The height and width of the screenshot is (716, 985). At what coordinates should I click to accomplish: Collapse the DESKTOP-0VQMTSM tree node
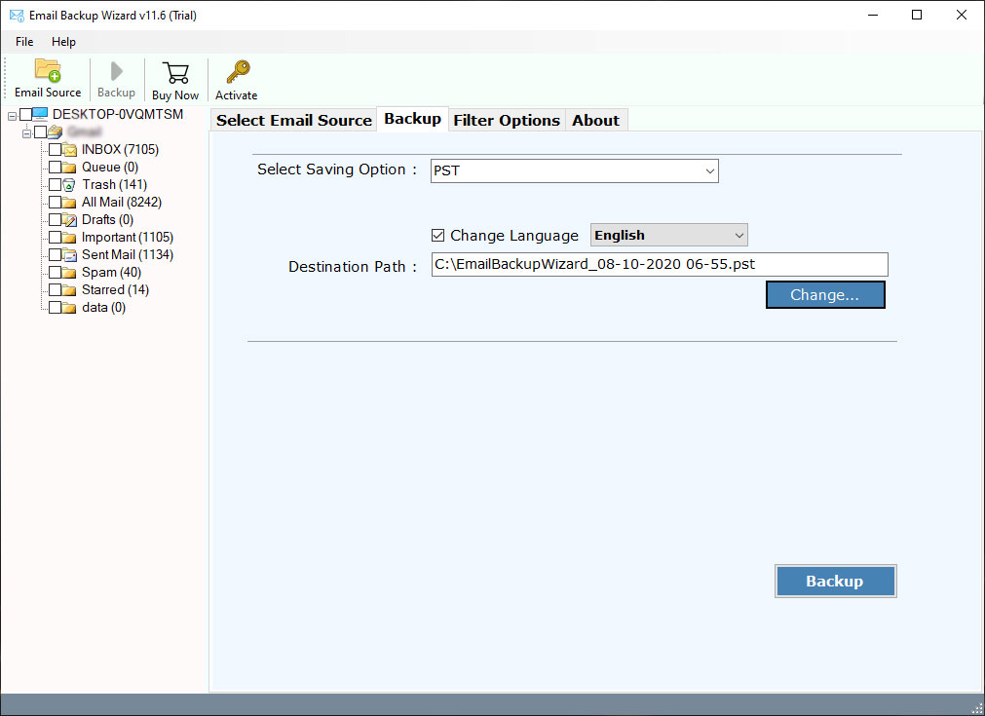12,116
